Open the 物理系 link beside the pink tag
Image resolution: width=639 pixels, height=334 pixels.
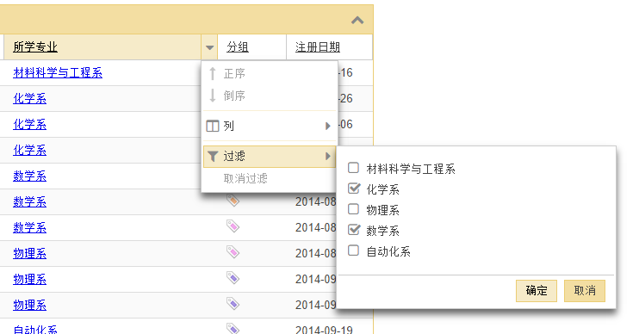30,253
